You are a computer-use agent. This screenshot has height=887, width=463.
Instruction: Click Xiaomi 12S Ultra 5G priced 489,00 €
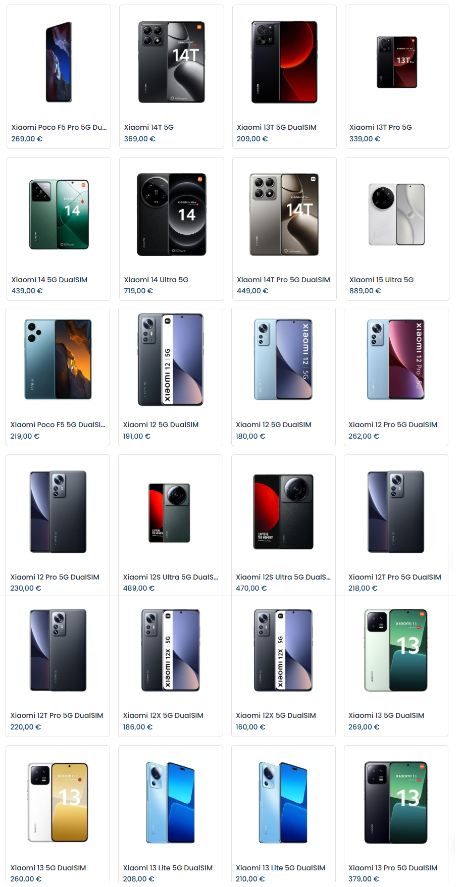(x=171, y=577)
